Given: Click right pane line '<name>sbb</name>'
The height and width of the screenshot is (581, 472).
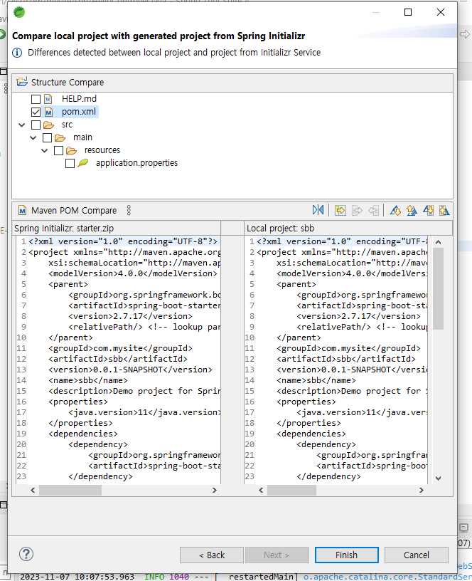Looking at the screenshot, I should click(316, 380).
